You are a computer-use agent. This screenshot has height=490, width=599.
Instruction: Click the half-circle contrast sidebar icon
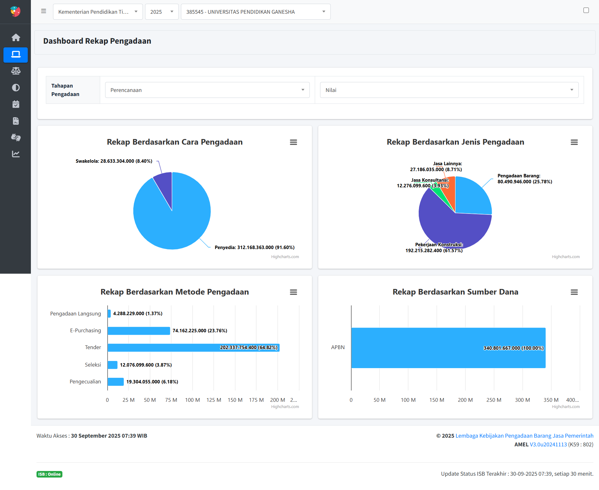16,88
